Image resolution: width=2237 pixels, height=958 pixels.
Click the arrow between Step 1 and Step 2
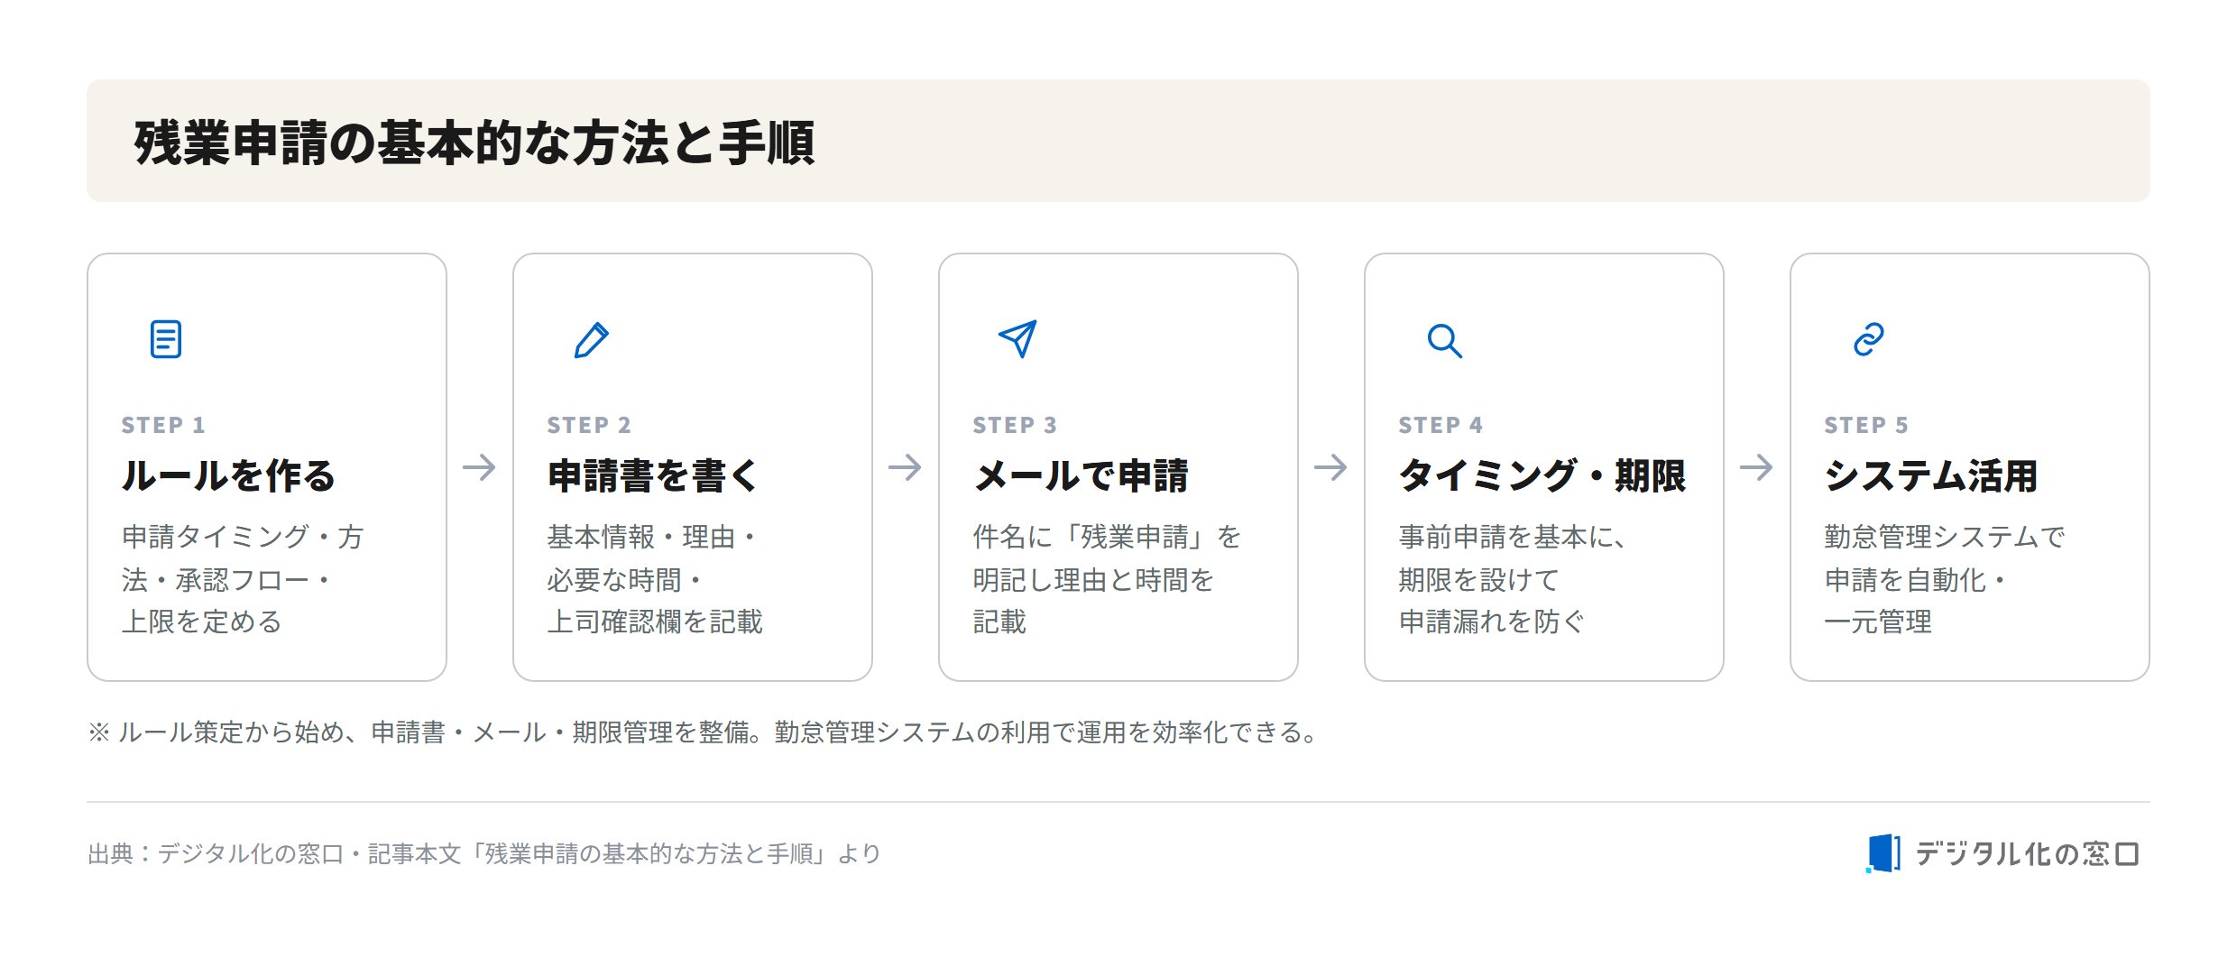(479, 467)
